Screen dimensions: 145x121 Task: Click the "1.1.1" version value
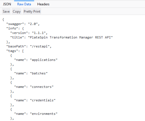tap(39, 33)
